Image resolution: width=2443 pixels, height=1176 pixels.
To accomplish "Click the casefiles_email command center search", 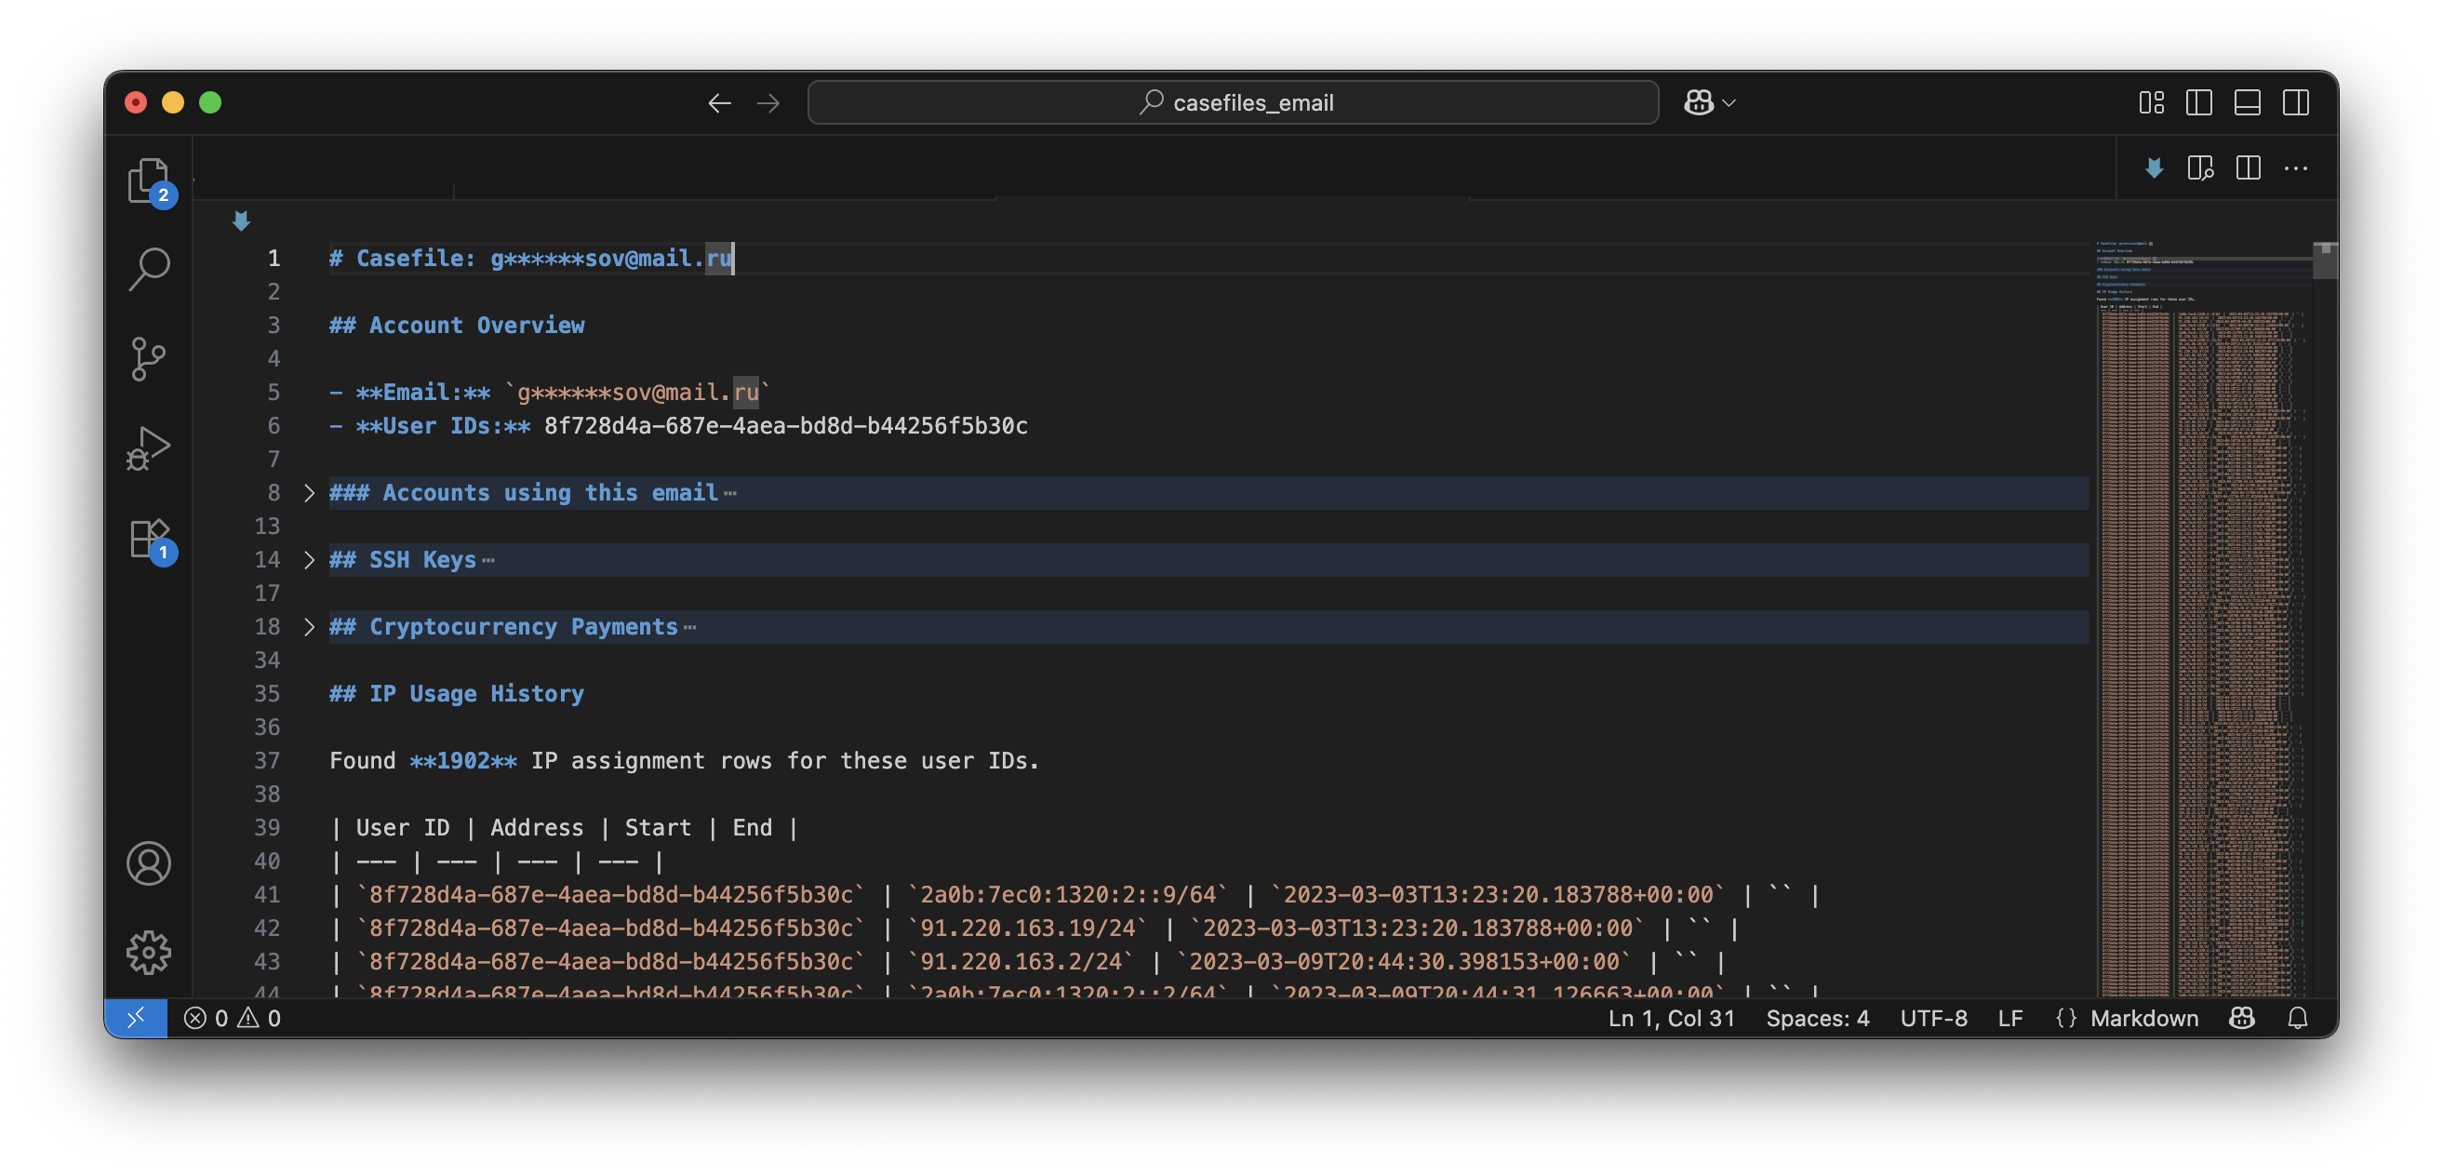I will [x=1233, y=102].
